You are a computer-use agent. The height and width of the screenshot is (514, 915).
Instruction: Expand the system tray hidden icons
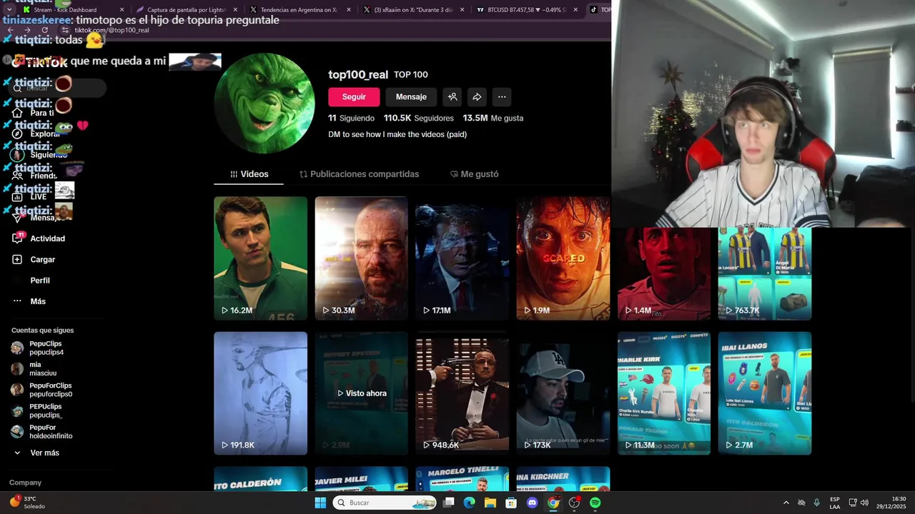786,503
